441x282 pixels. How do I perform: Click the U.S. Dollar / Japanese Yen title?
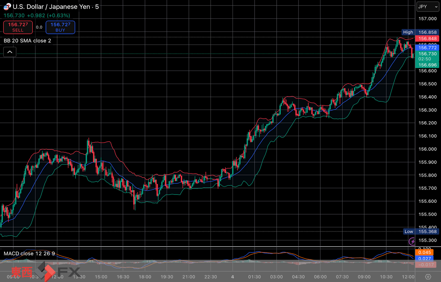point(52,7)
